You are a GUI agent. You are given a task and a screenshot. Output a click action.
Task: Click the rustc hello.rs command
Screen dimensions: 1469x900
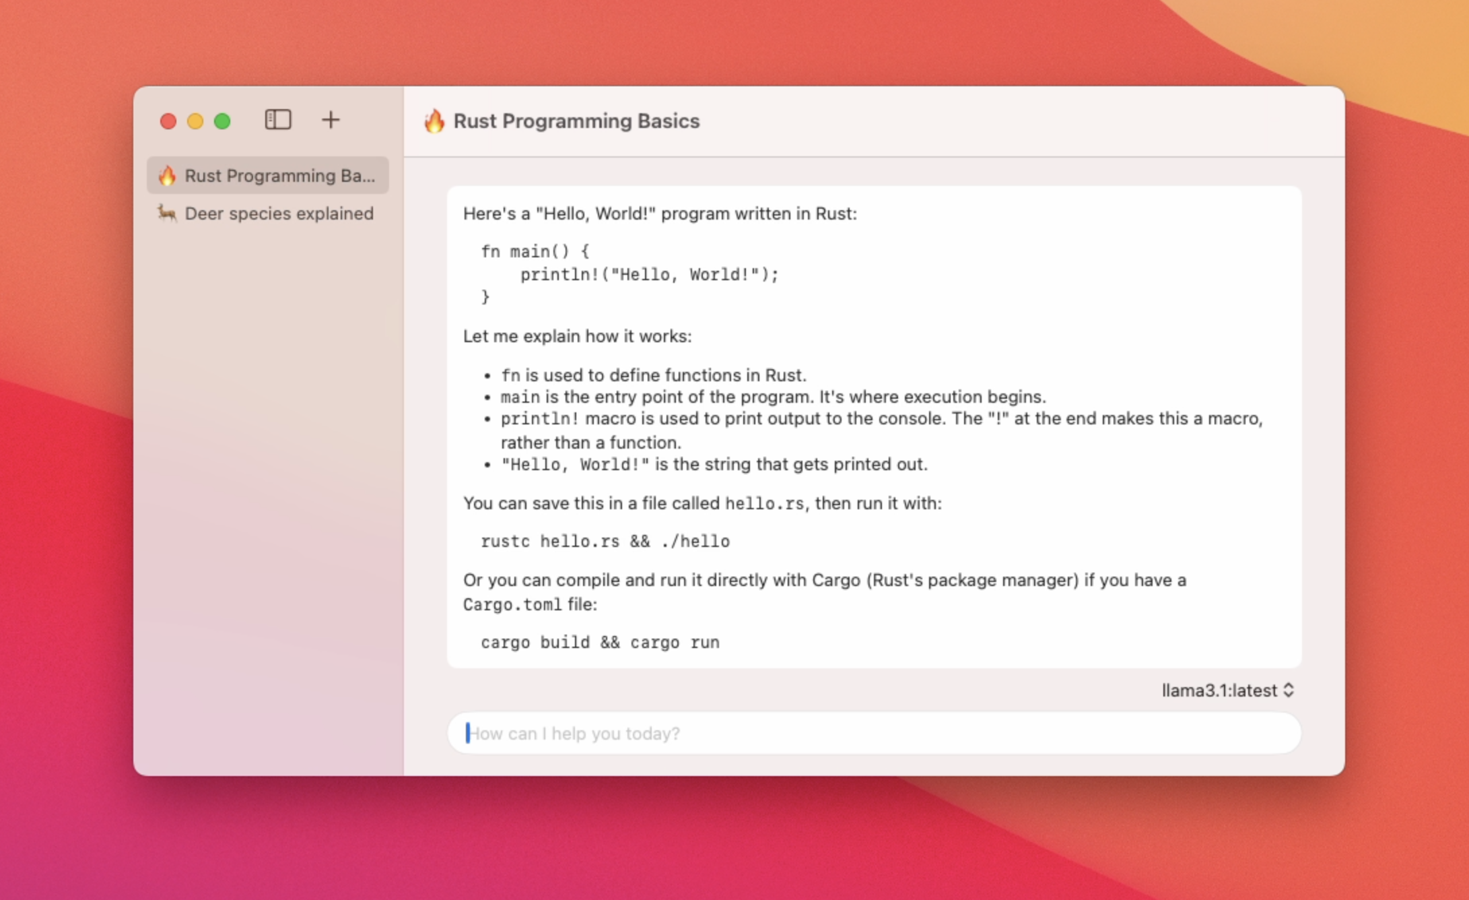(x=605, y=542)
